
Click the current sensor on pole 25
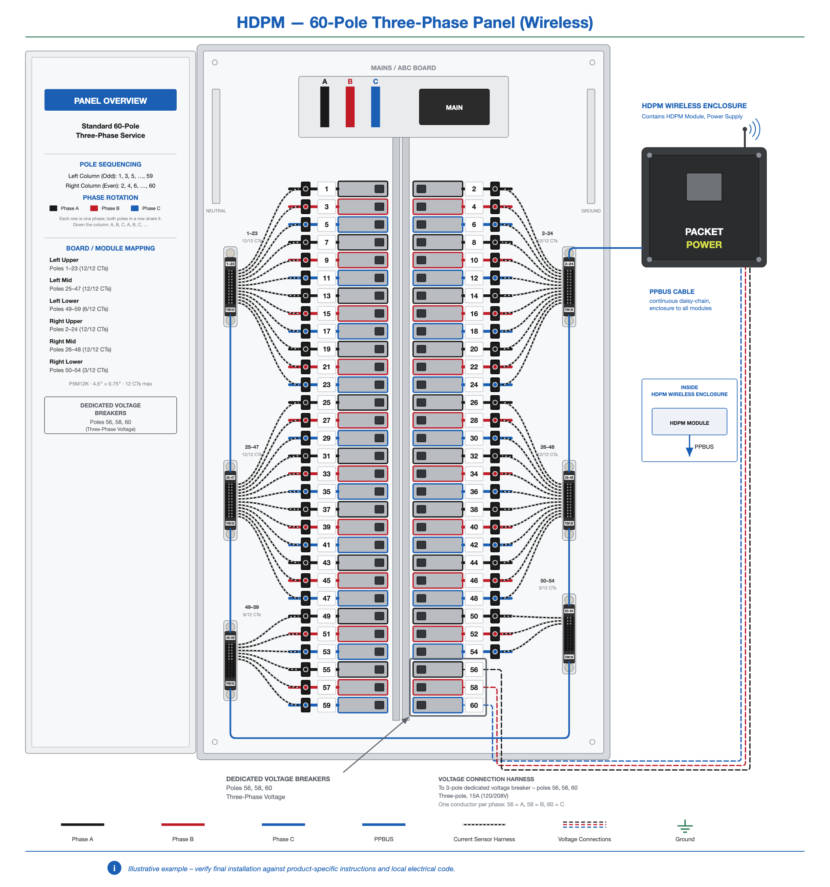point(306,403)
